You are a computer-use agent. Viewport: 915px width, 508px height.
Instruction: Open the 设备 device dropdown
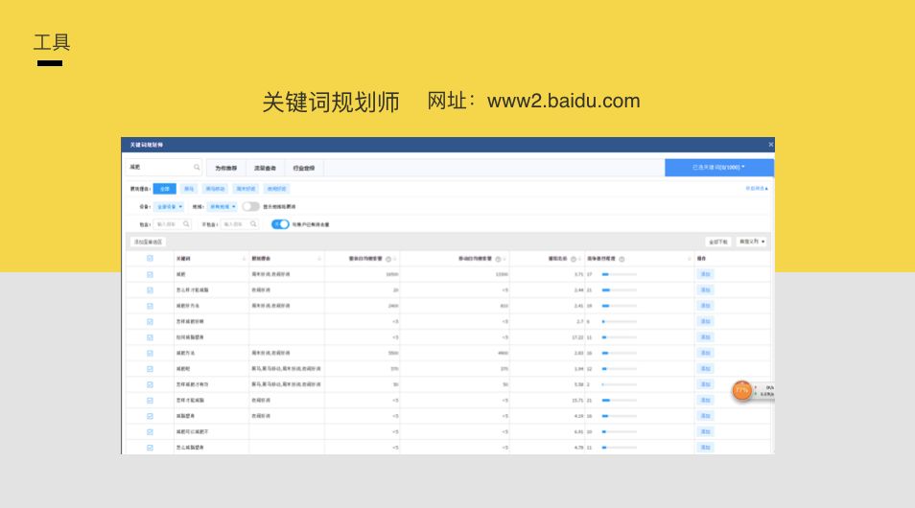pyautogui.click(x=169, y=206)
